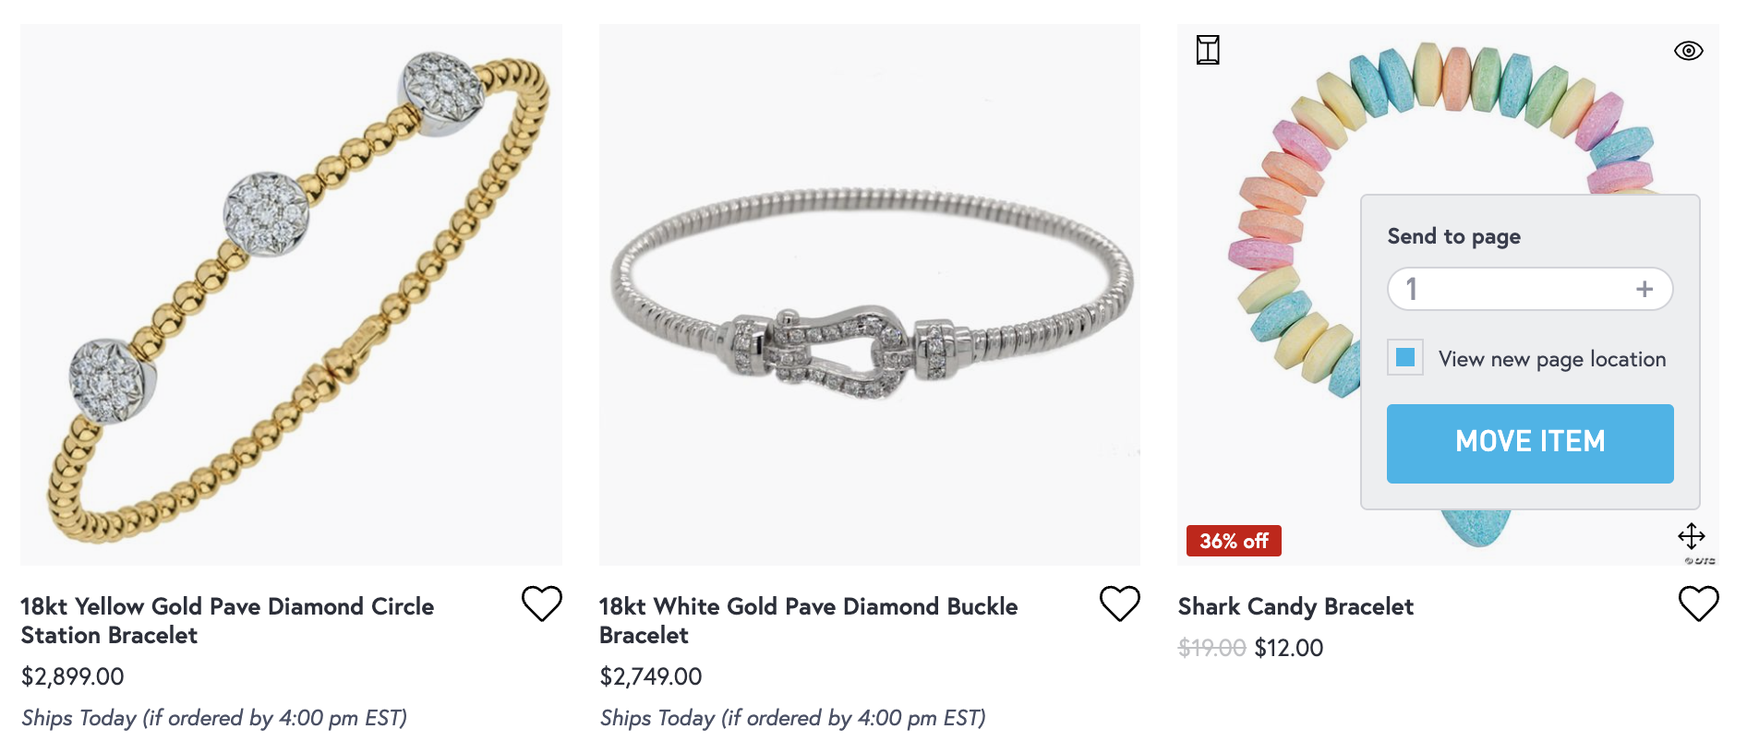Screen dimensions: 1747x753
Task: Click the four-arrow move icon on Shark Candy
Action: [1691, 536]
